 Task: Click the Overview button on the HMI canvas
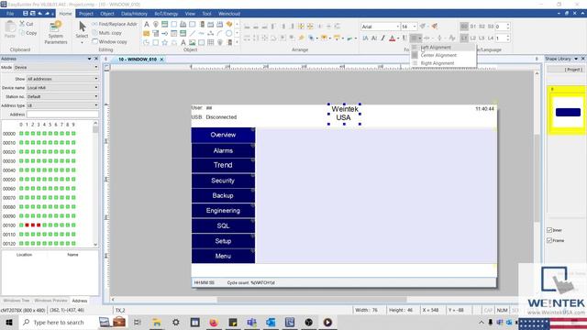[x=223, y=135]
